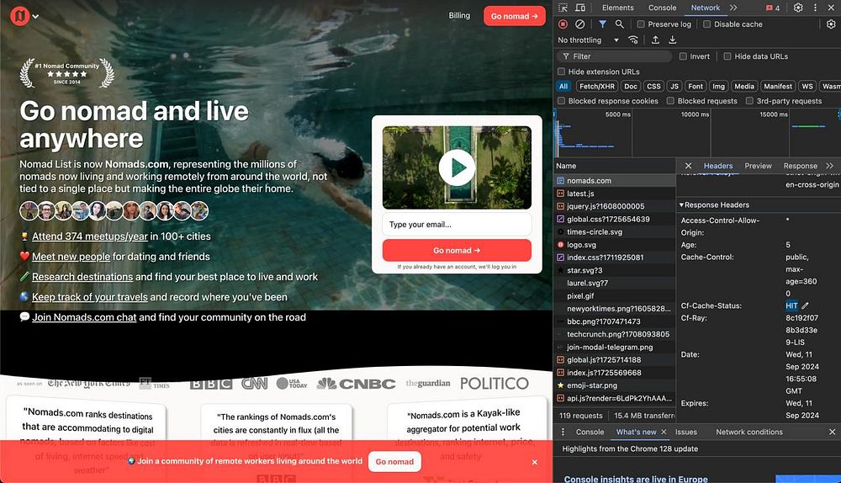Enable Preserve log checkbox
This screenshot has height=483, width=841.
coord(640,24)
